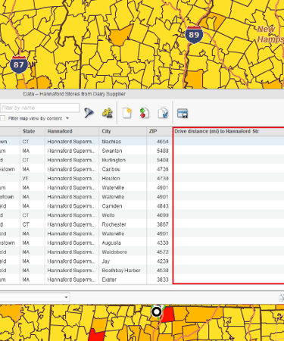Click ZIP value 5408
Image resolution: width=284 pixels, height=341 pixels.
163,160
